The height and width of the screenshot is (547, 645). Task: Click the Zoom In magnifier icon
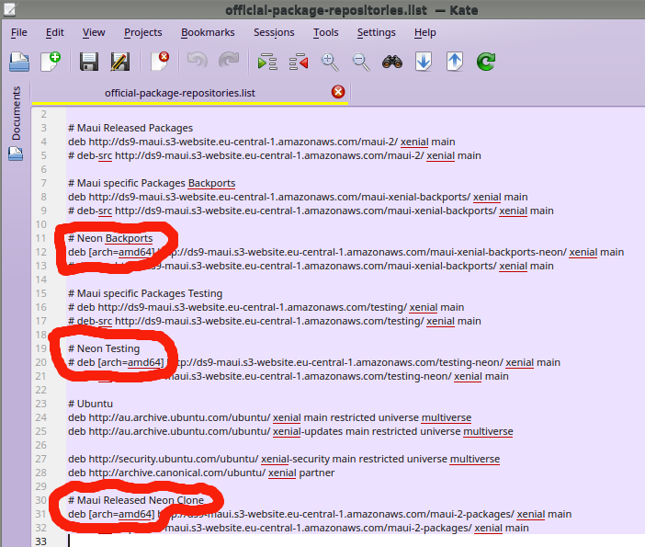[x=330, y=62]
